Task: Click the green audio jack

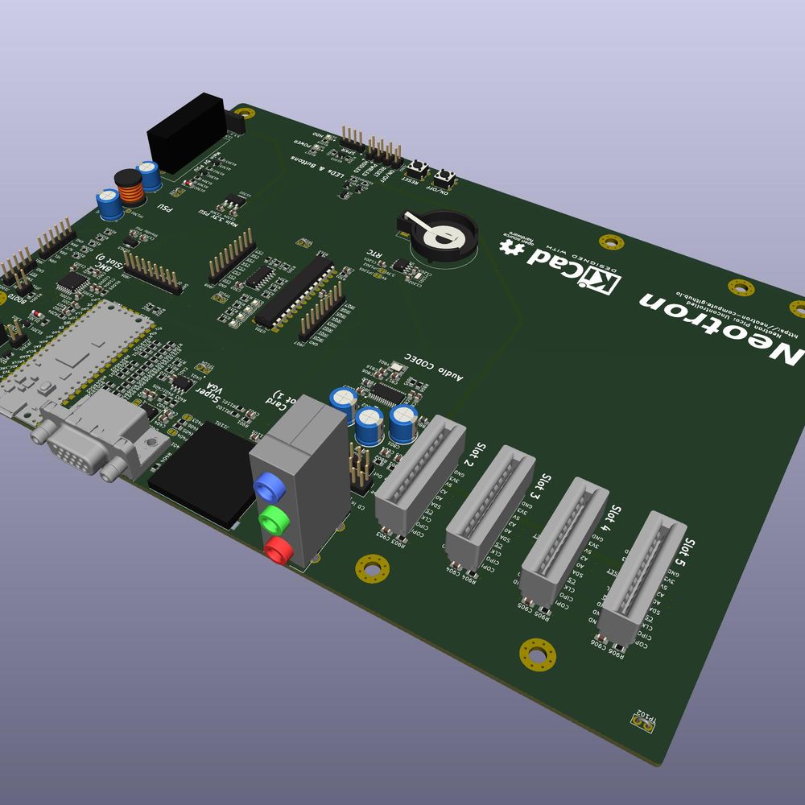Action: point(275,521)
